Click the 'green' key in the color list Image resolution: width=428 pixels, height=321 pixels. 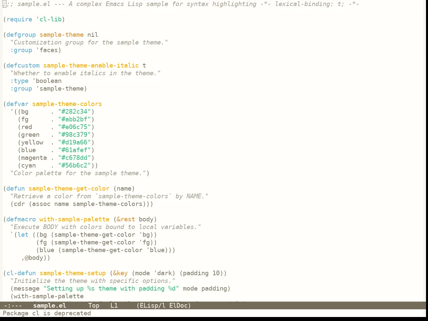30,135
